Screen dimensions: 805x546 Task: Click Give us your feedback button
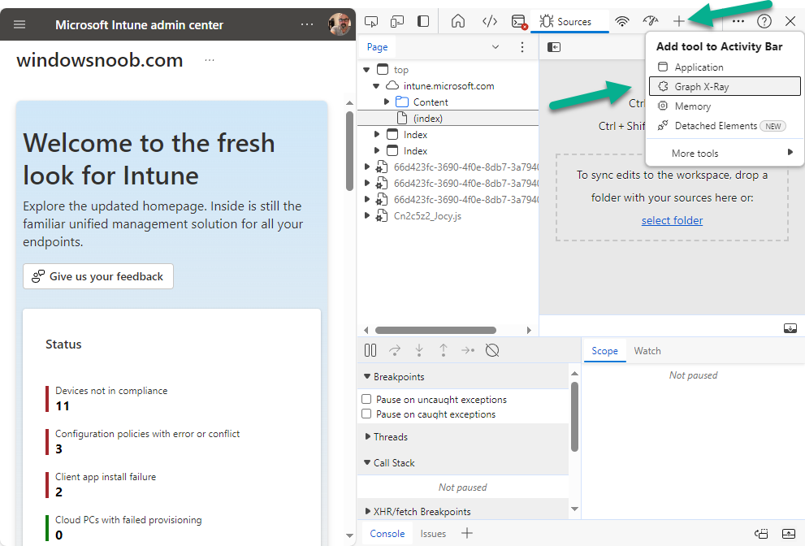pyautogui.click(x=98, y=276)
